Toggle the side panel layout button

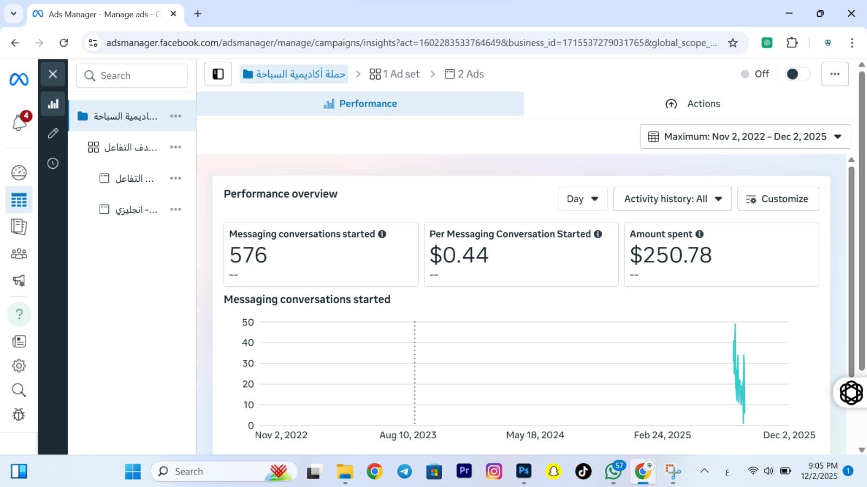218,74
